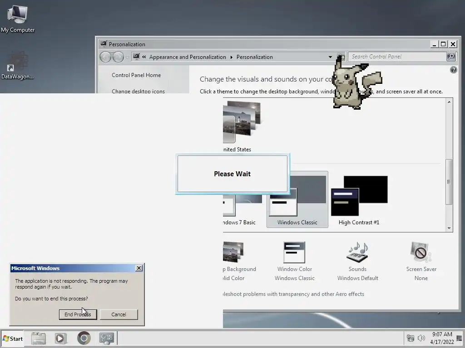Open address bar history dropdown
This screenshot has height=348, width=465.
(x=330, y=57)
